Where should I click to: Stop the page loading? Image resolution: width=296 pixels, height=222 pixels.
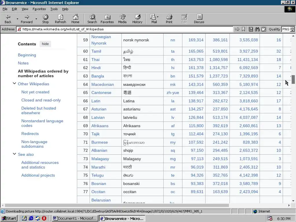coord(45,19)
